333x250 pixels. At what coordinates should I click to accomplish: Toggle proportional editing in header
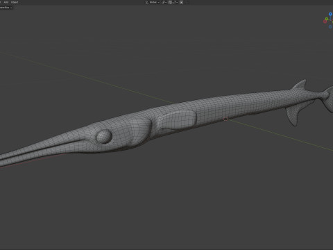click(x=182, y=2)
